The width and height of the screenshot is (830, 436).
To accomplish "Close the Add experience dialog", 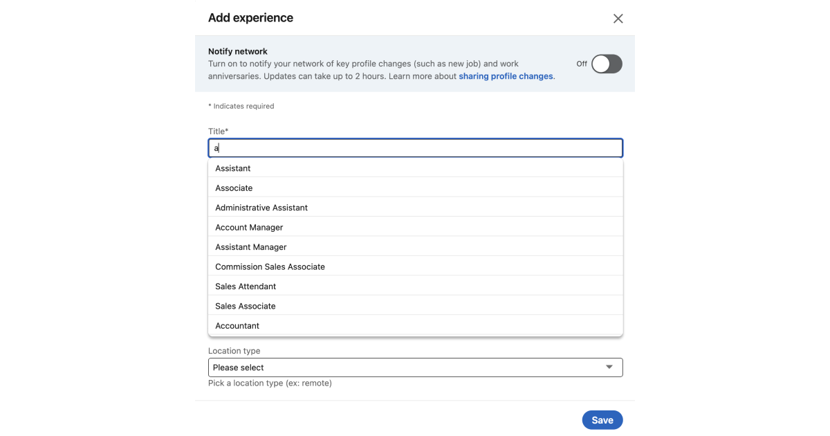I will pos(618,19).
